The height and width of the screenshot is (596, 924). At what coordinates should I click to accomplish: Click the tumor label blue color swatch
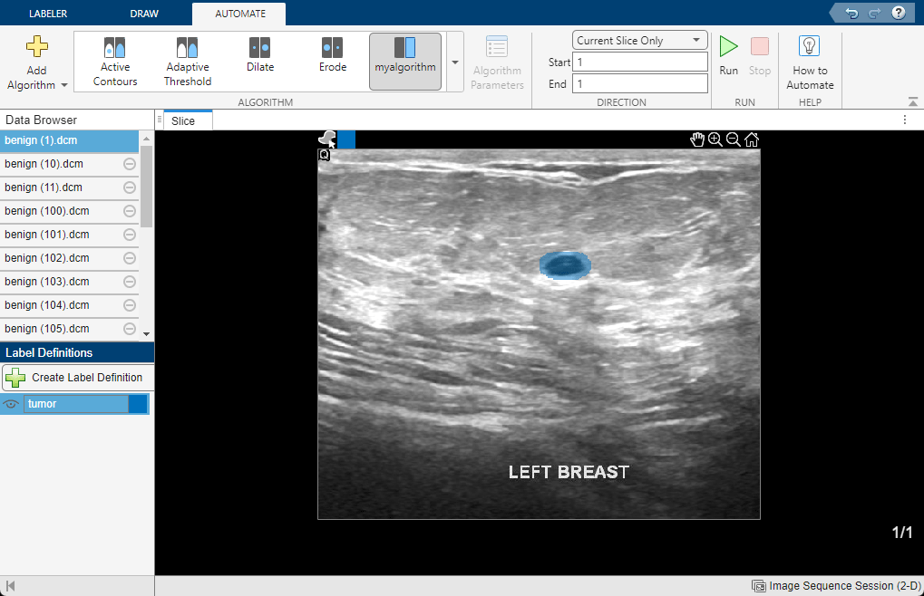[x=138, y=404]
